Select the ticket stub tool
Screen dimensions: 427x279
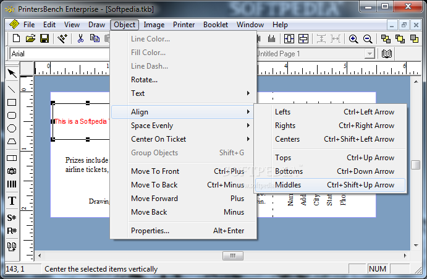coord(12,158)
